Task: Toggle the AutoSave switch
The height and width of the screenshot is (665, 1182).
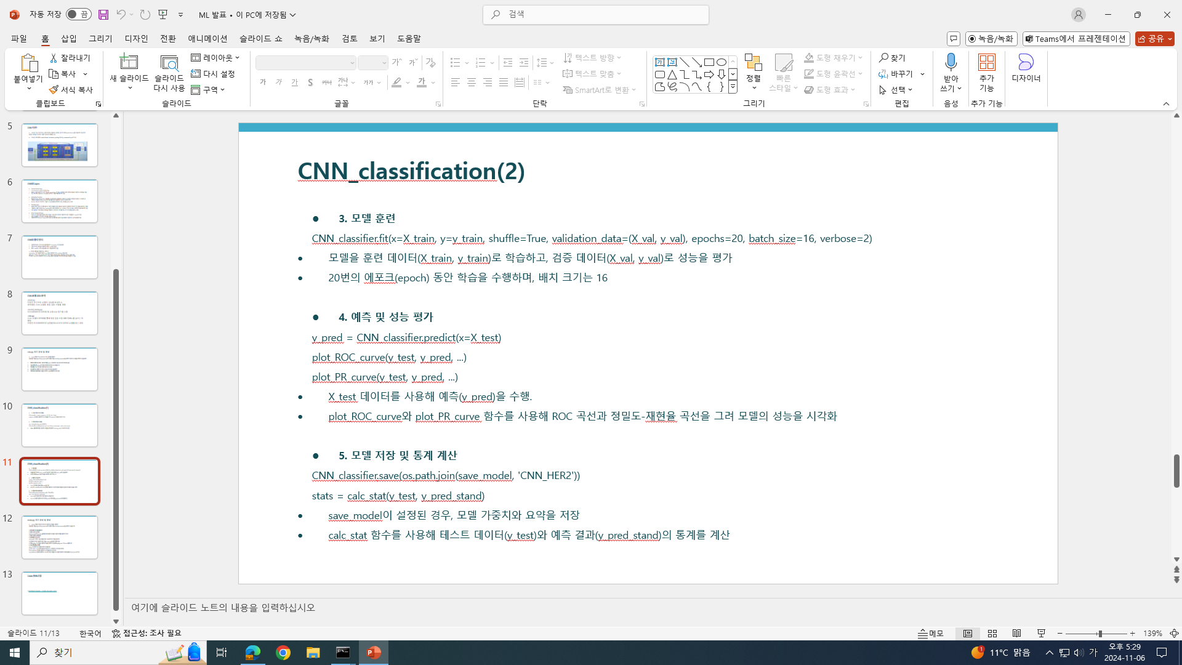Action: [78, 14]
